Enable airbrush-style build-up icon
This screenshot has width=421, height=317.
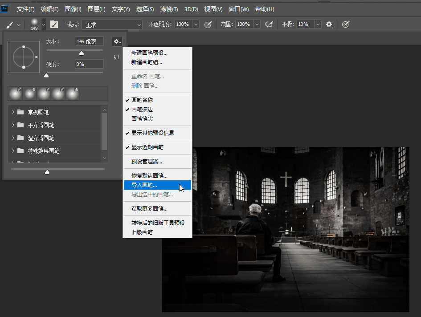click(269, 24)
